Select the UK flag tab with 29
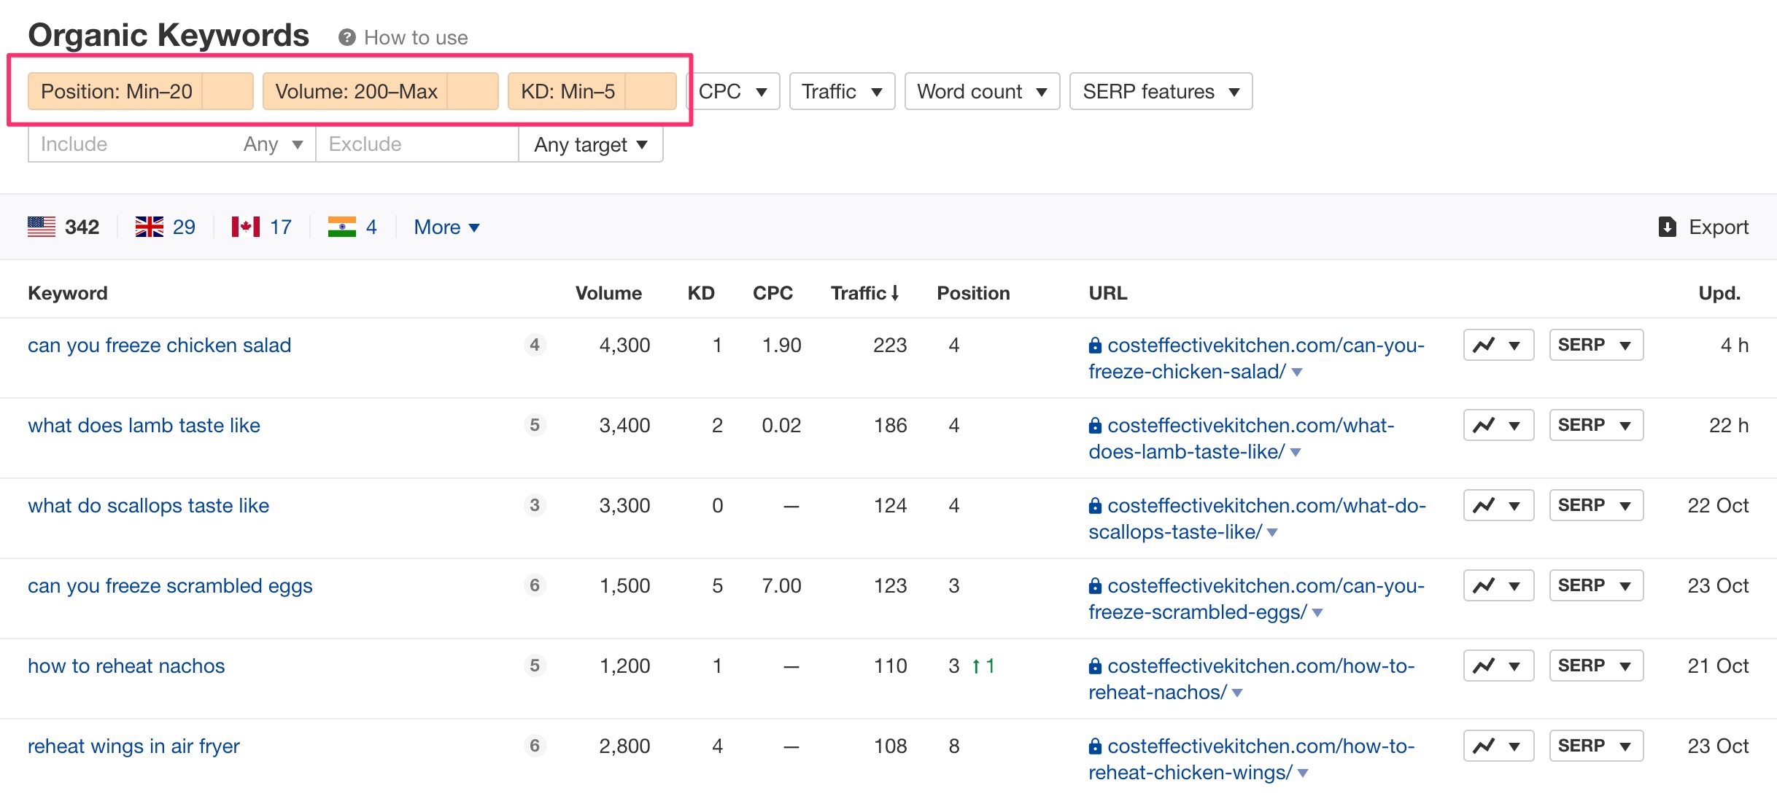Image resolution: width=1777 pixels, height=796 pixels. pyautogui.click(x=166, y=227)
